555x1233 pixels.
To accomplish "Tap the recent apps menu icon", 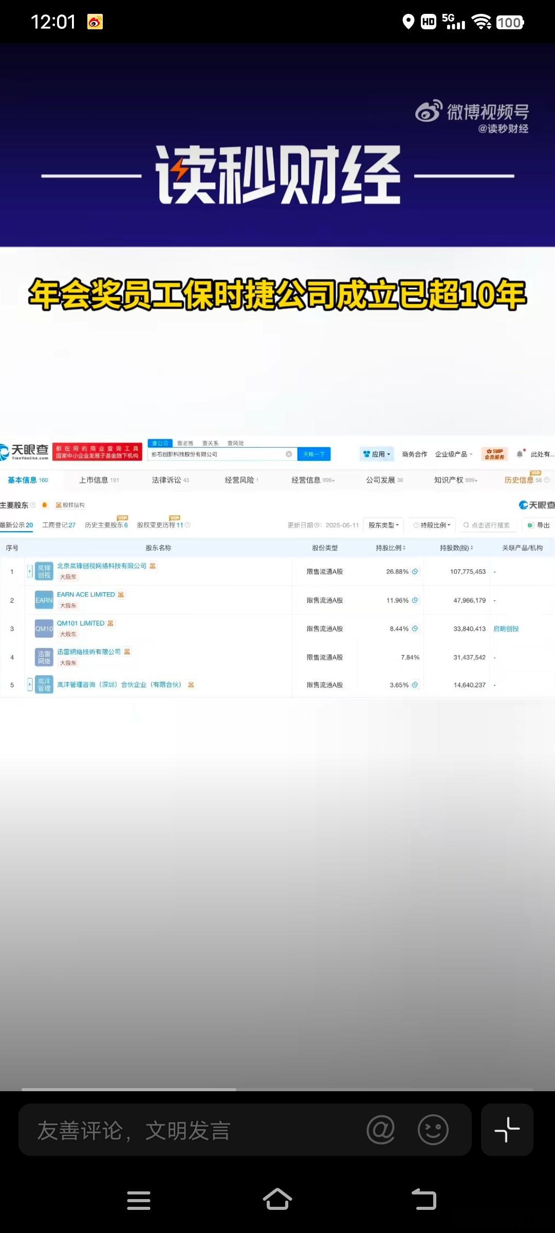I will (x=139, y=1200).
